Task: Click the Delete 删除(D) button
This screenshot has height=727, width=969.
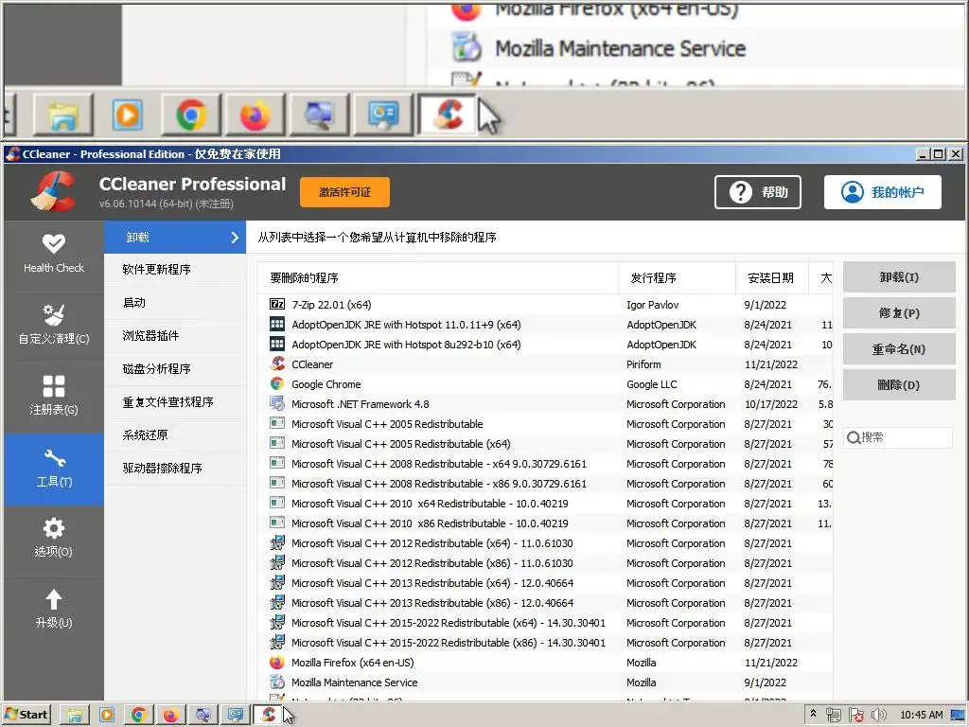Action: click(x=899, y=385)
